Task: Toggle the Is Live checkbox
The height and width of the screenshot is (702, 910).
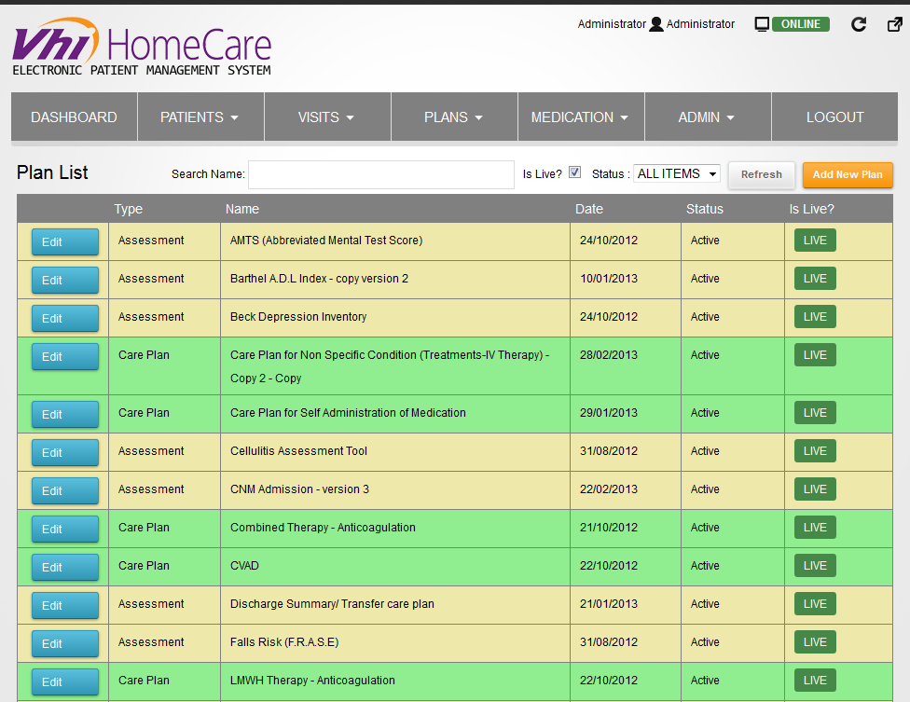Action: [575, 172]
